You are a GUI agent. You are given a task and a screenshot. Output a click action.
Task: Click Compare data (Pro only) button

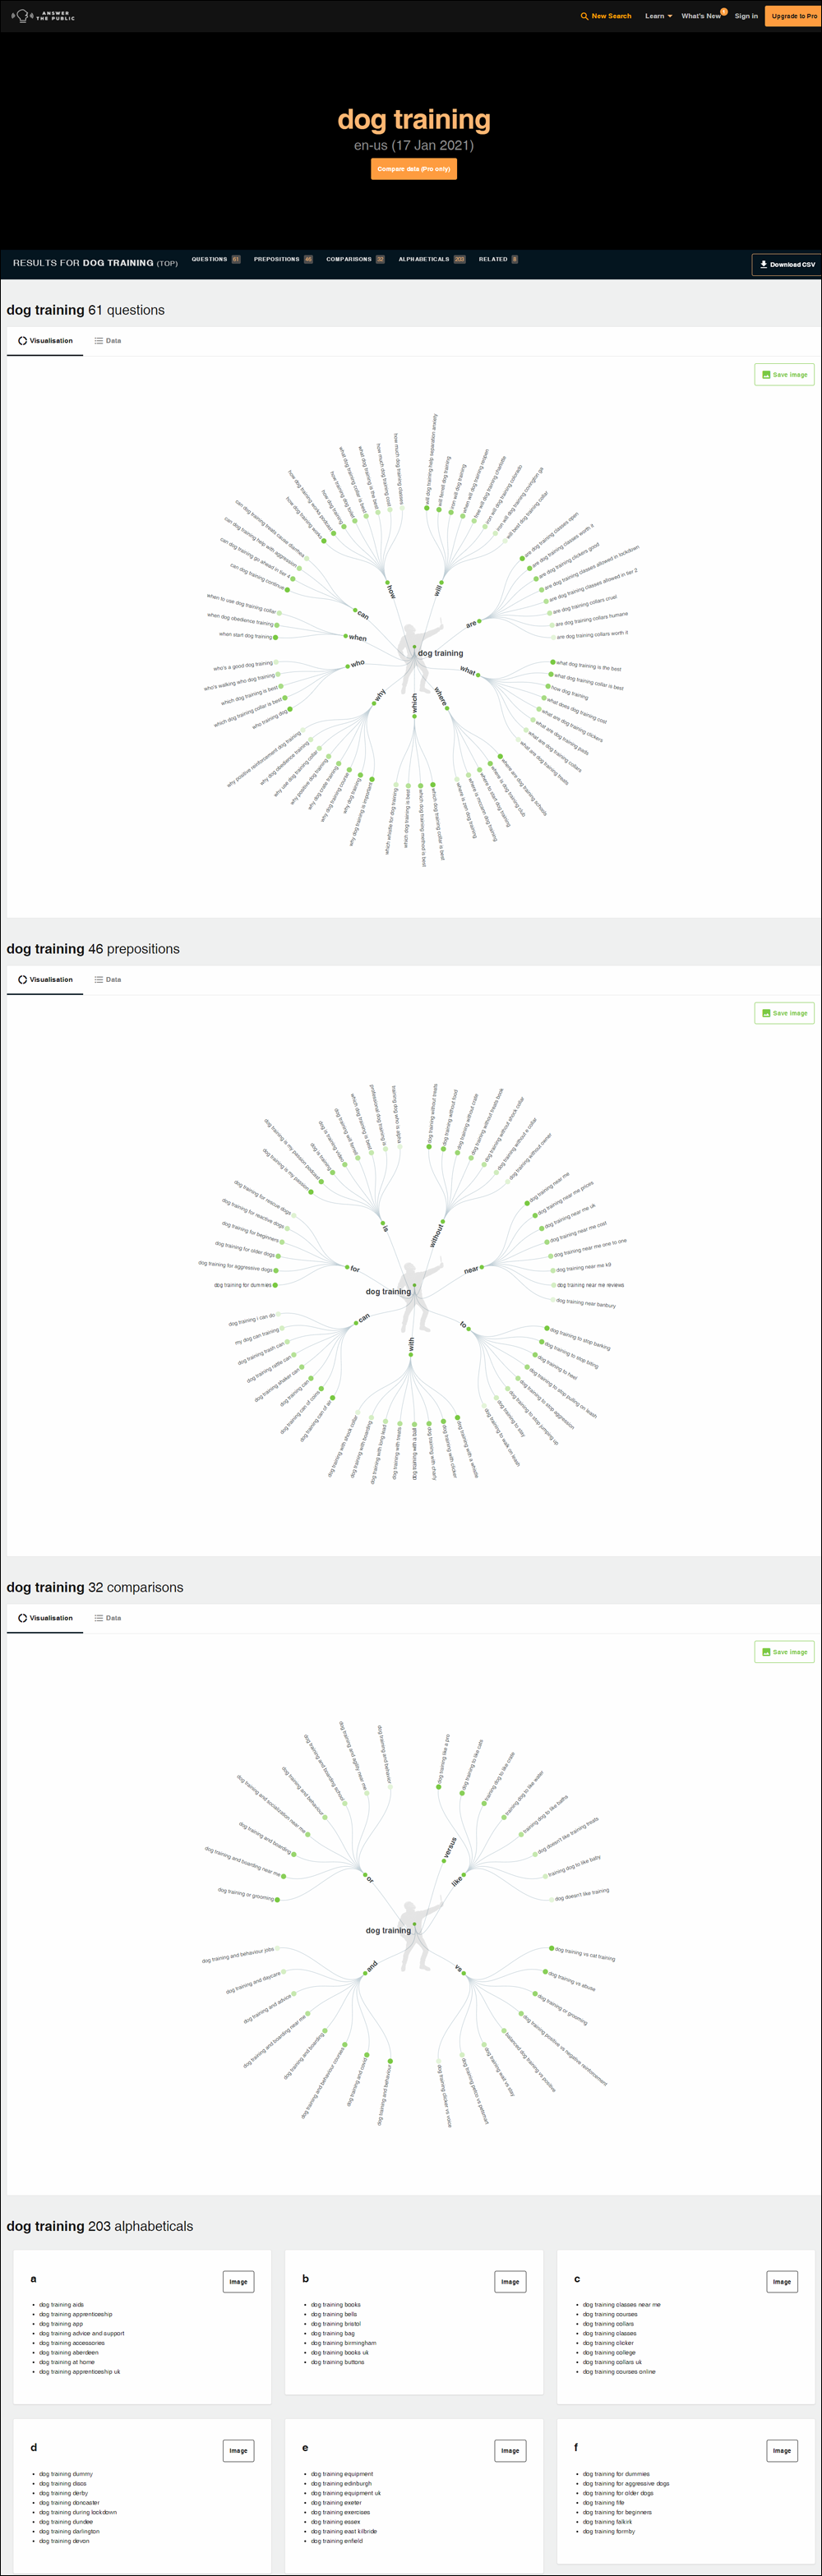414,169
